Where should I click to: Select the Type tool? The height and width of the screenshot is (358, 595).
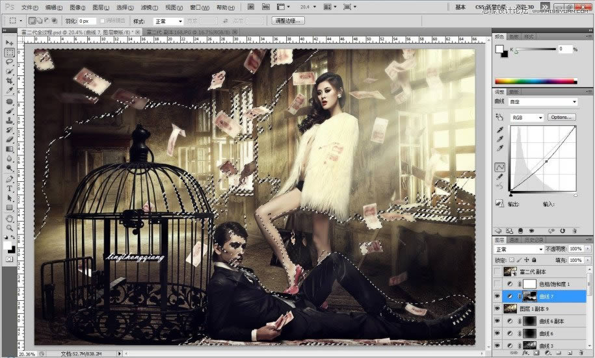pyautogui.click(x=10, y=188)
